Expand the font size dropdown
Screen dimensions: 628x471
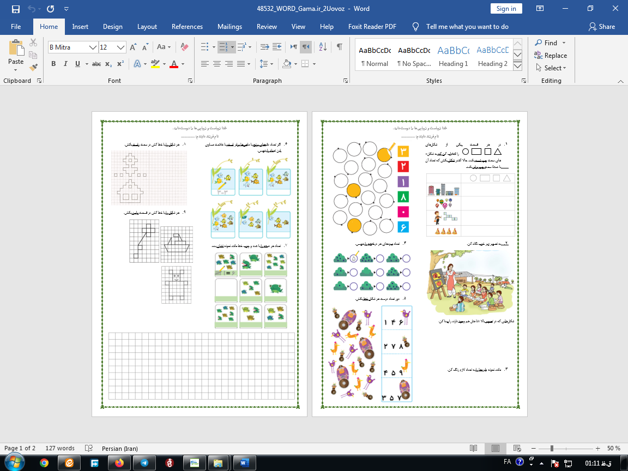[x=122, y=47]
